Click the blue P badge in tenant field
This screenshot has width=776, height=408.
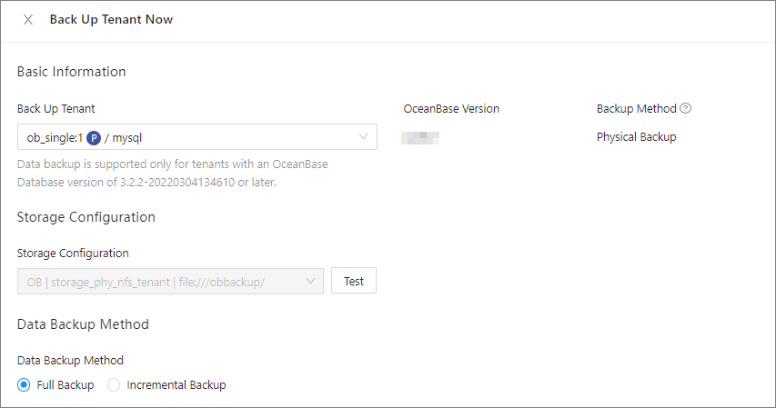tap(93, 137)
